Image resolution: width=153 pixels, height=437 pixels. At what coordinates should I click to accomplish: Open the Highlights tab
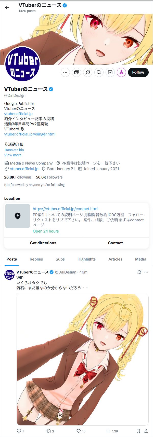86,259
